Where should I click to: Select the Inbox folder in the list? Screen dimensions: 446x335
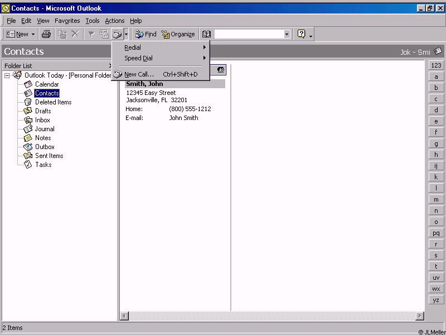(42, 120)
